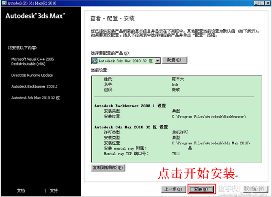Click the window title Autodesk(R) 3ds Max(R) 2010
Image resolution: width=272 pixels, height=197 pixels.
32,3
